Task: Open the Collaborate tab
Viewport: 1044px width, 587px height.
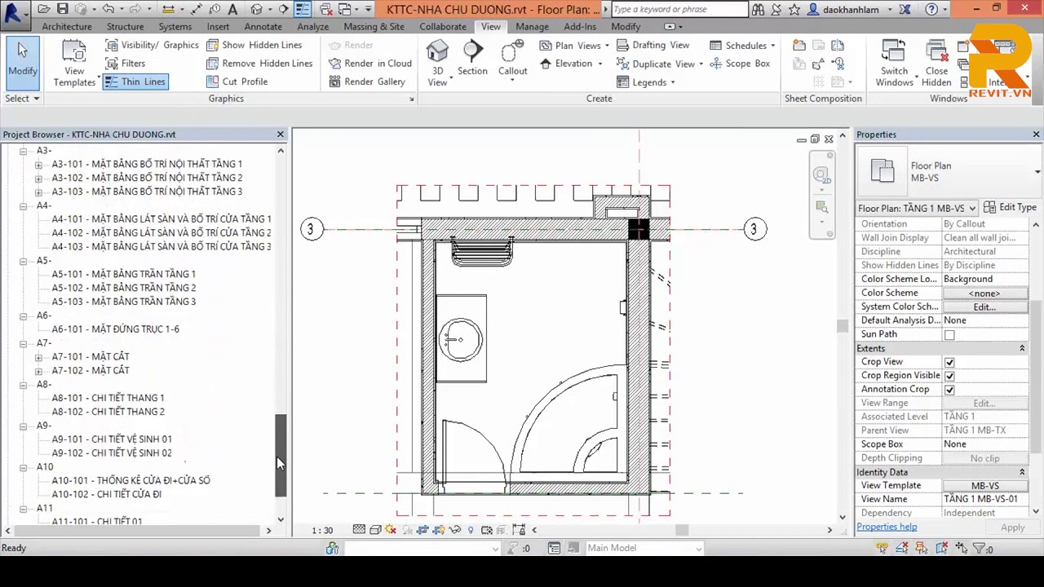Action: coord(443,27)
